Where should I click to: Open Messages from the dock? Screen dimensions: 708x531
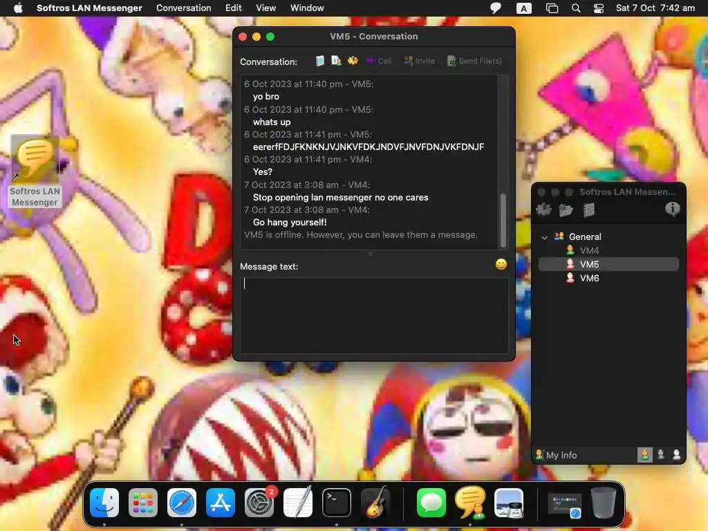tap(431, 503)
